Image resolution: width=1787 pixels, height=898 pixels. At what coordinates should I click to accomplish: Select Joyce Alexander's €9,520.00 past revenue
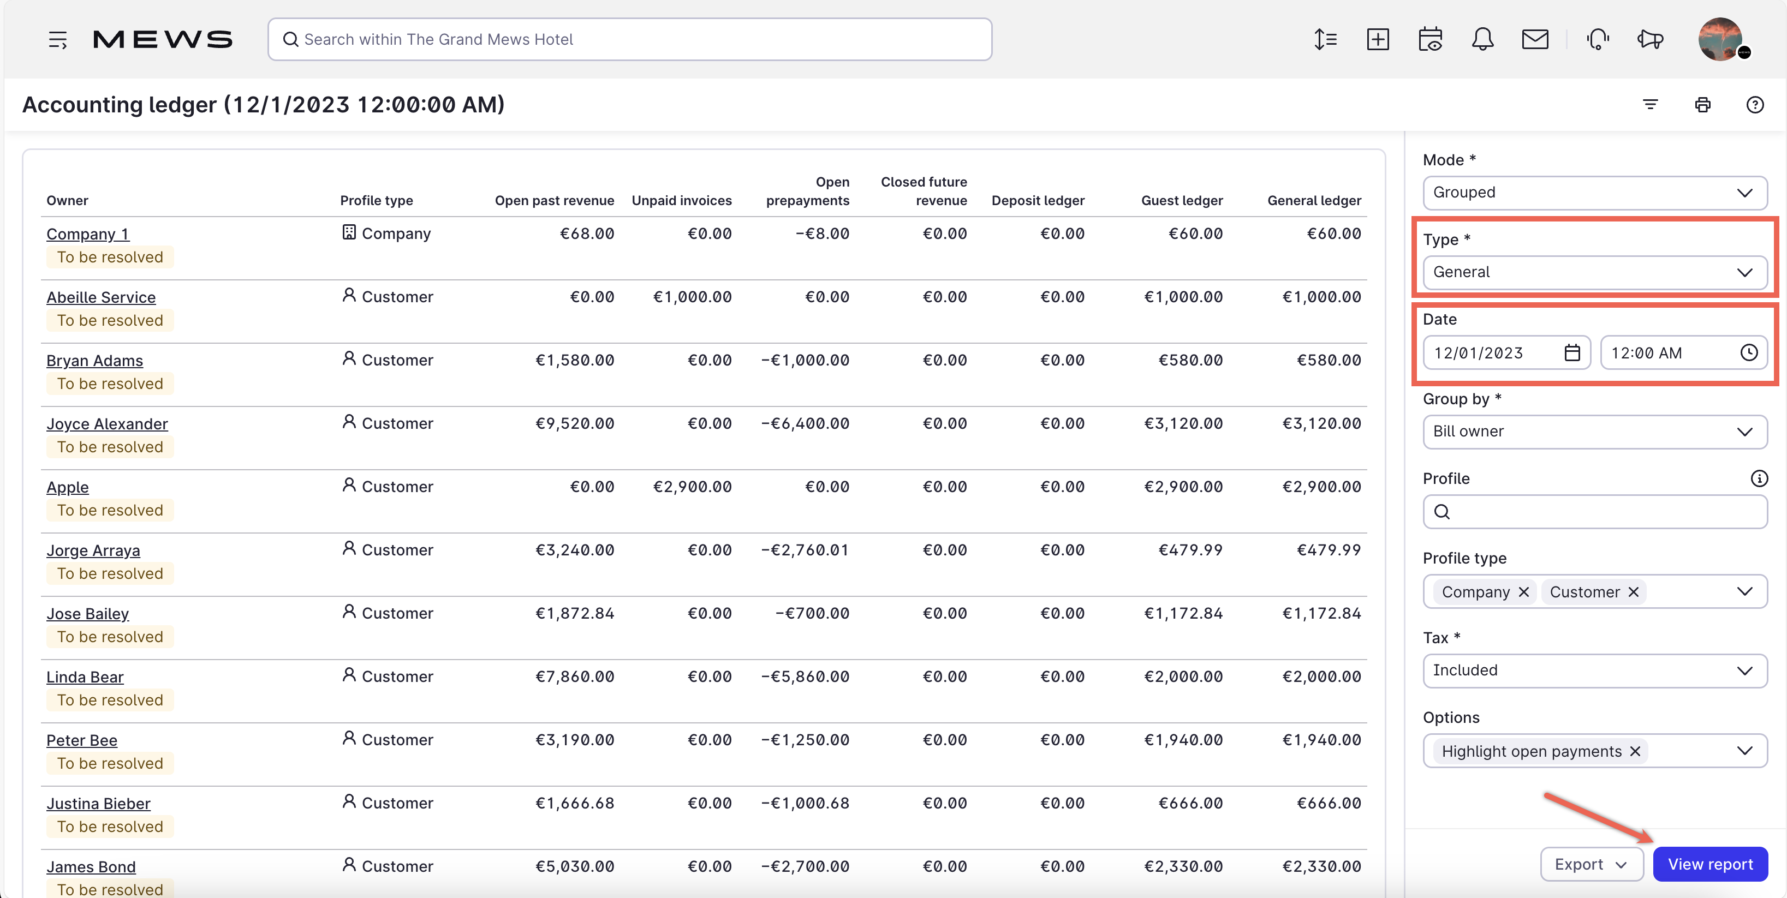coord(574,424)
